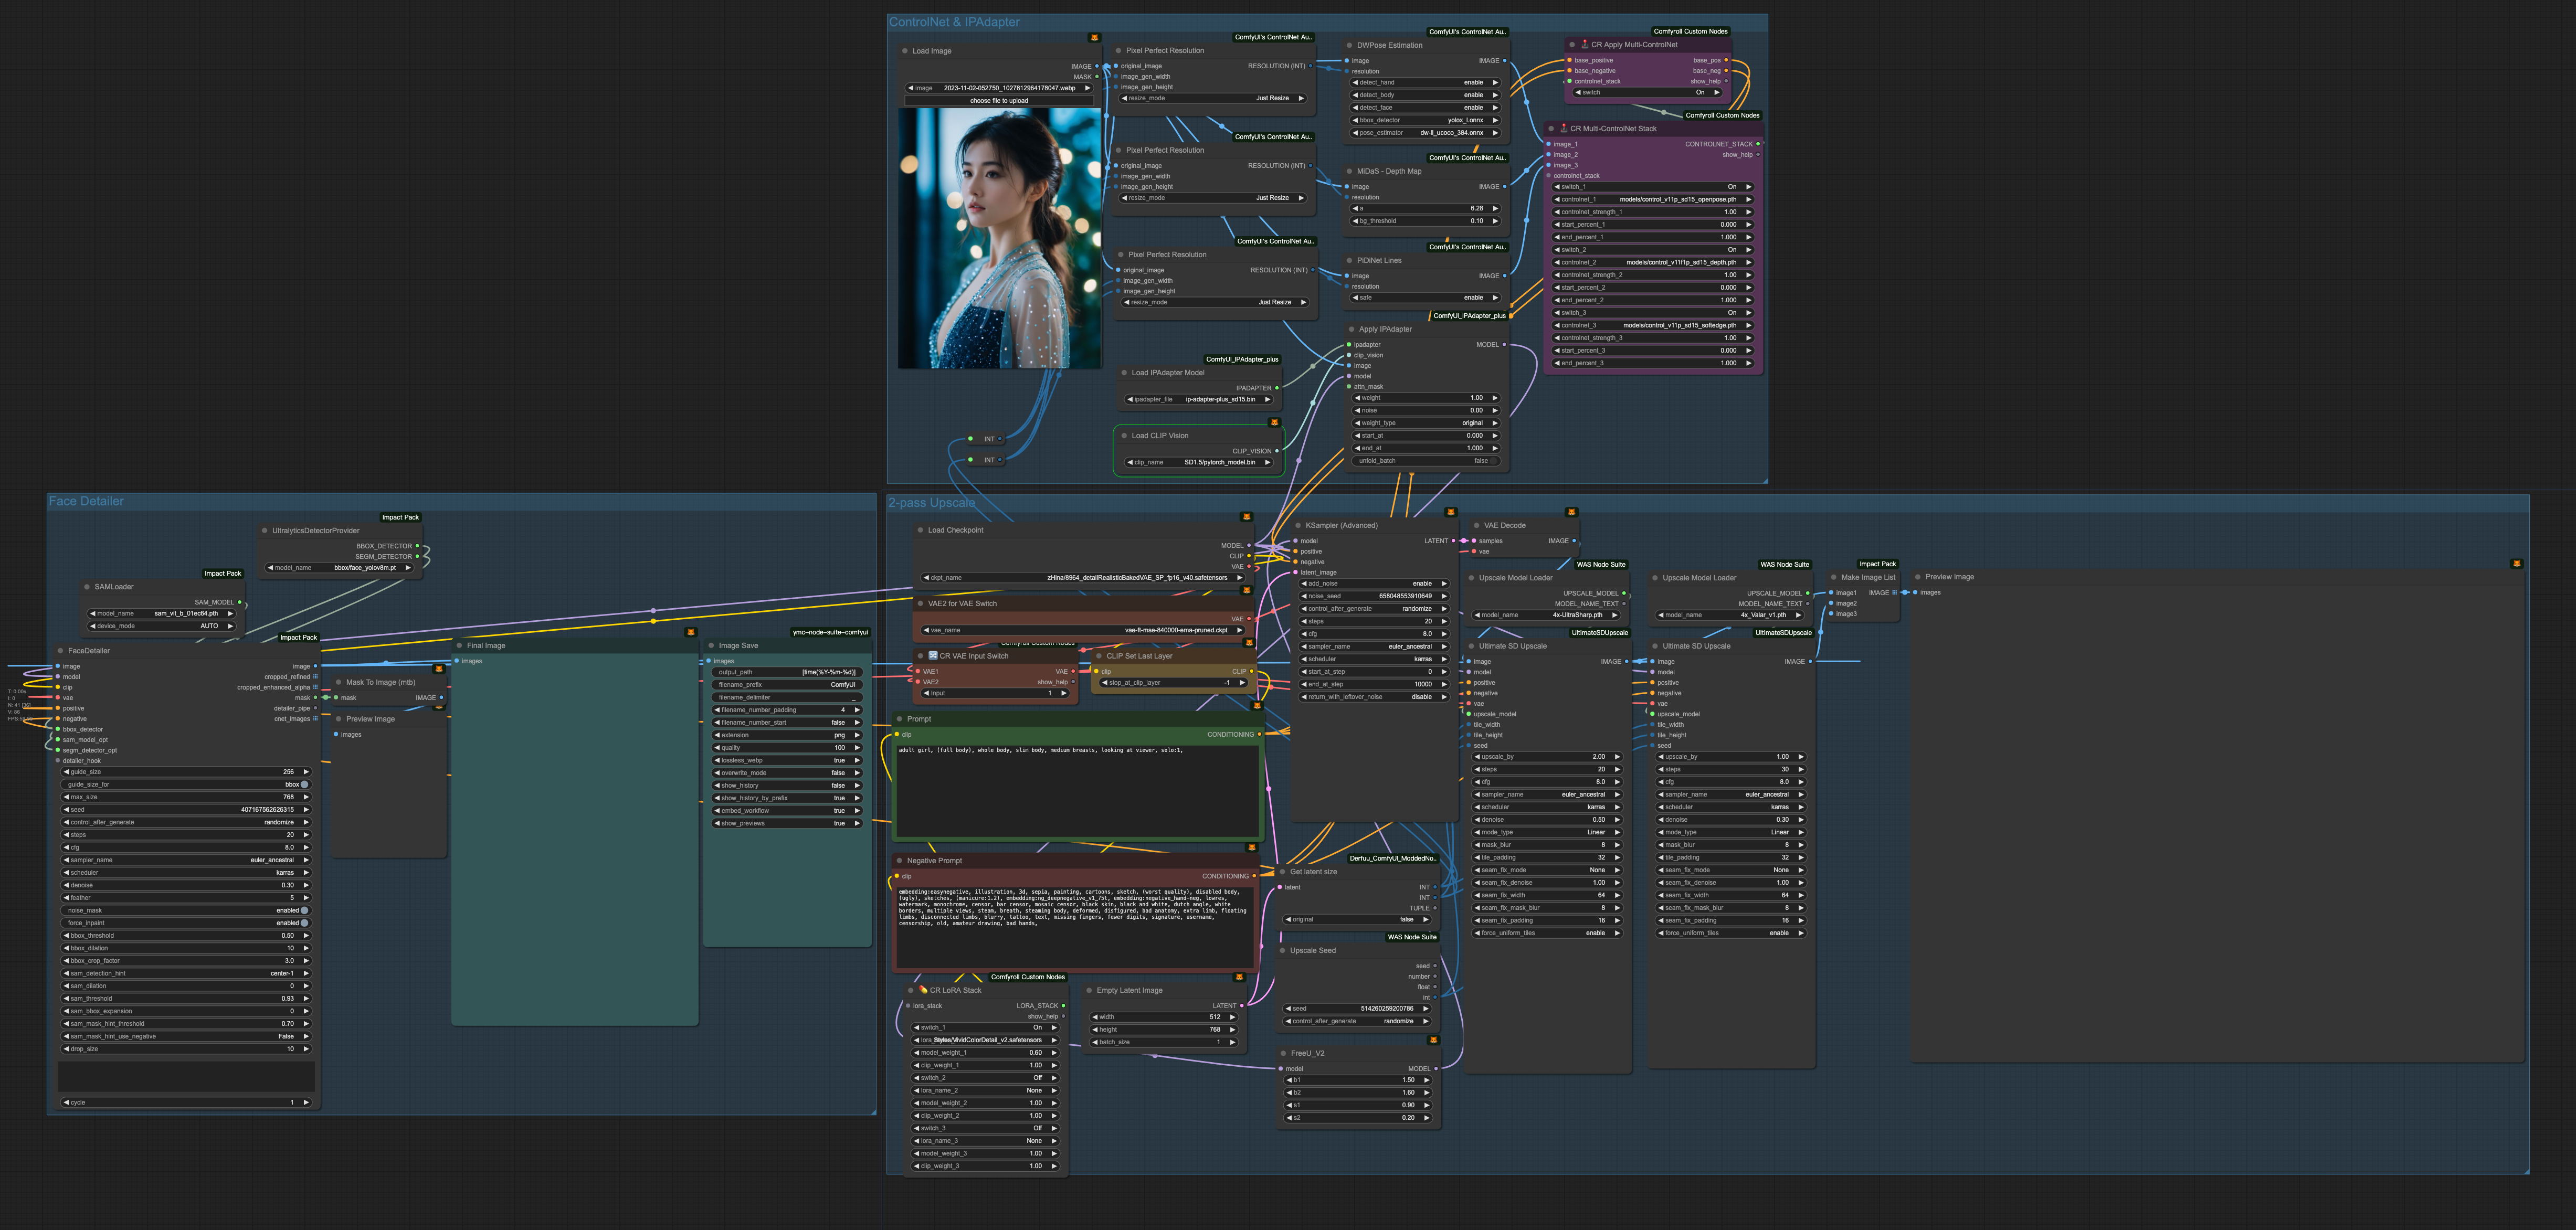Screen dimensions: 2576x1230
Task: Click the fox badge on Load CLIP Vision node
Action: [x=1274, y=422]
